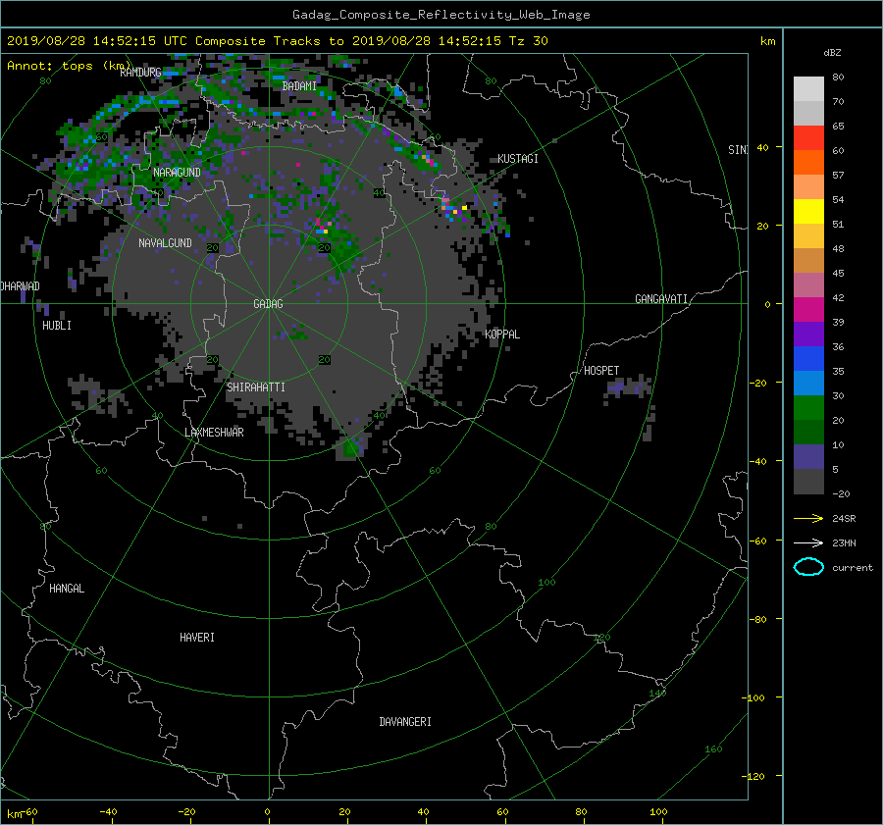Click the KUSTAGI town label
Viewport: 883px width, 825px height.
click(x=517, y=159)
